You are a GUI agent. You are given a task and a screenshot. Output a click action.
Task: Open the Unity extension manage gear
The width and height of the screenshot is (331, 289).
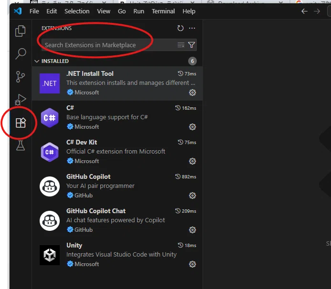tap(192, 264)
